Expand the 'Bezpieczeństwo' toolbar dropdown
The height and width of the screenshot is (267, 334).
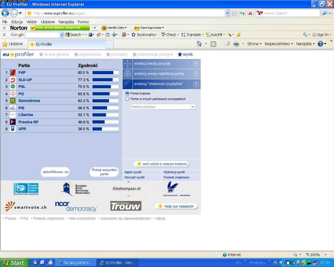coord(279,44)
